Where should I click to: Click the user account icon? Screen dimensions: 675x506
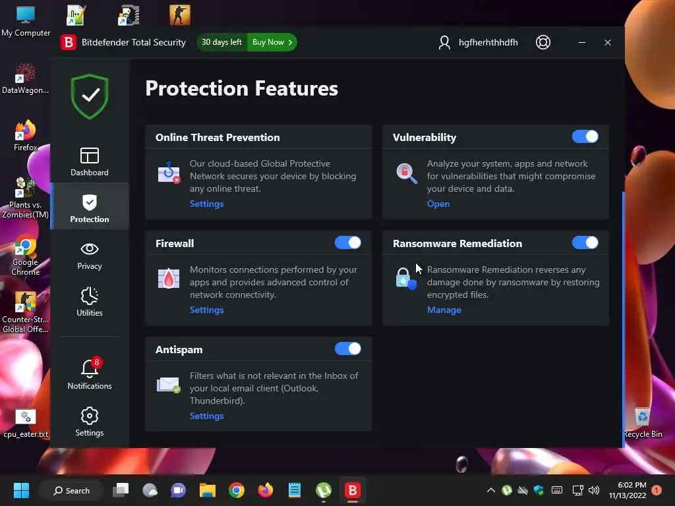pyautogui.click(x=444, y=42)
